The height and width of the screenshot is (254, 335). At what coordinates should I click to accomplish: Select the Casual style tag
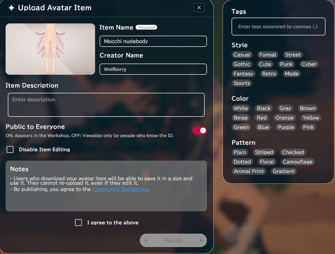click(242, 55)
